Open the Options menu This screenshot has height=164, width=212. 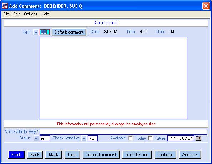click(31, 14)
